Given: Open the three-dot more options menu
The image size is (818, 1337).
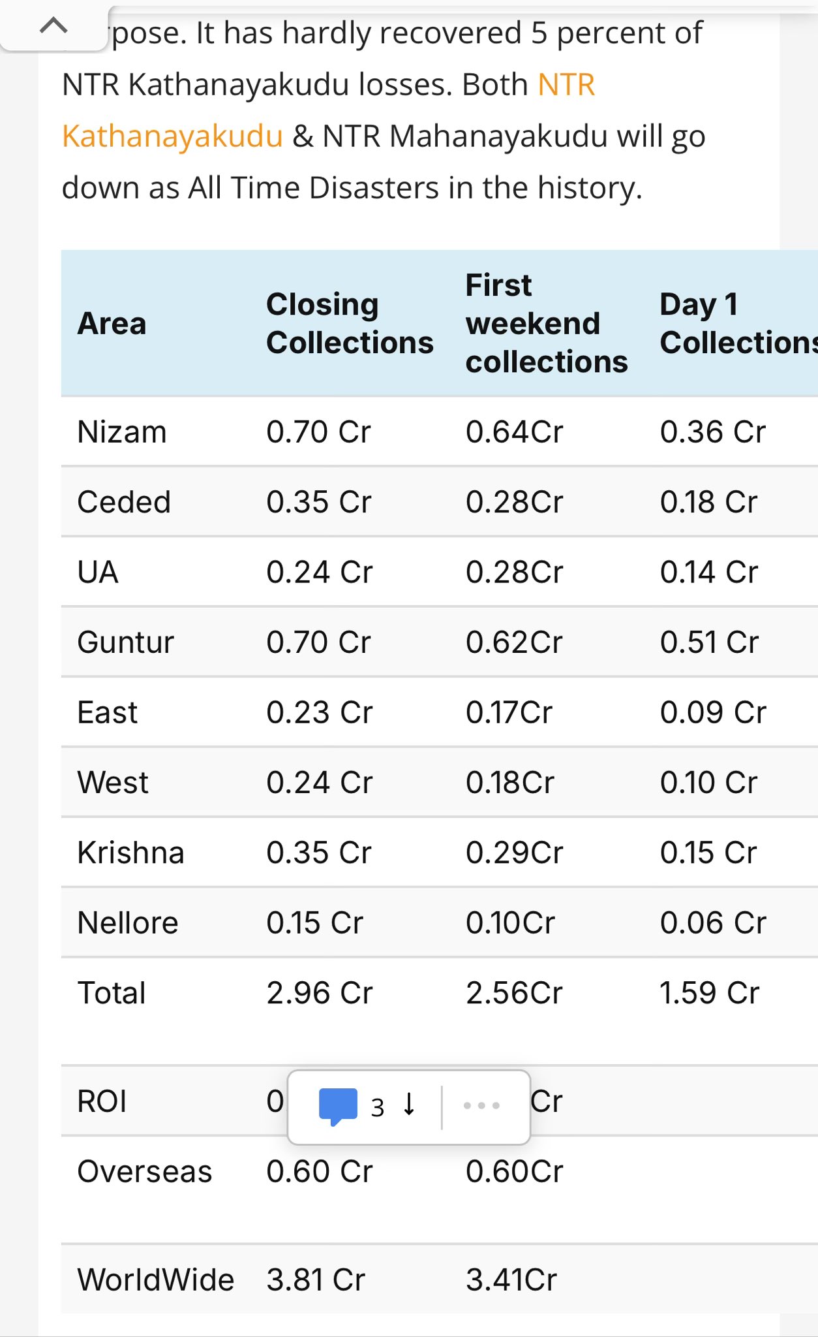Looking at the screenshot, I should [481, 1106].
